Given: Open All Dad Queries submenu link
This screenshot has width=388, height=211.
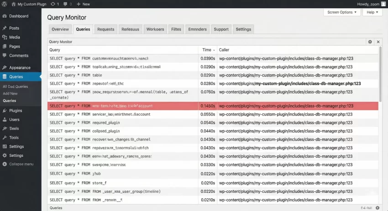Looking at the screenshot, I should (x=16, y=86).
